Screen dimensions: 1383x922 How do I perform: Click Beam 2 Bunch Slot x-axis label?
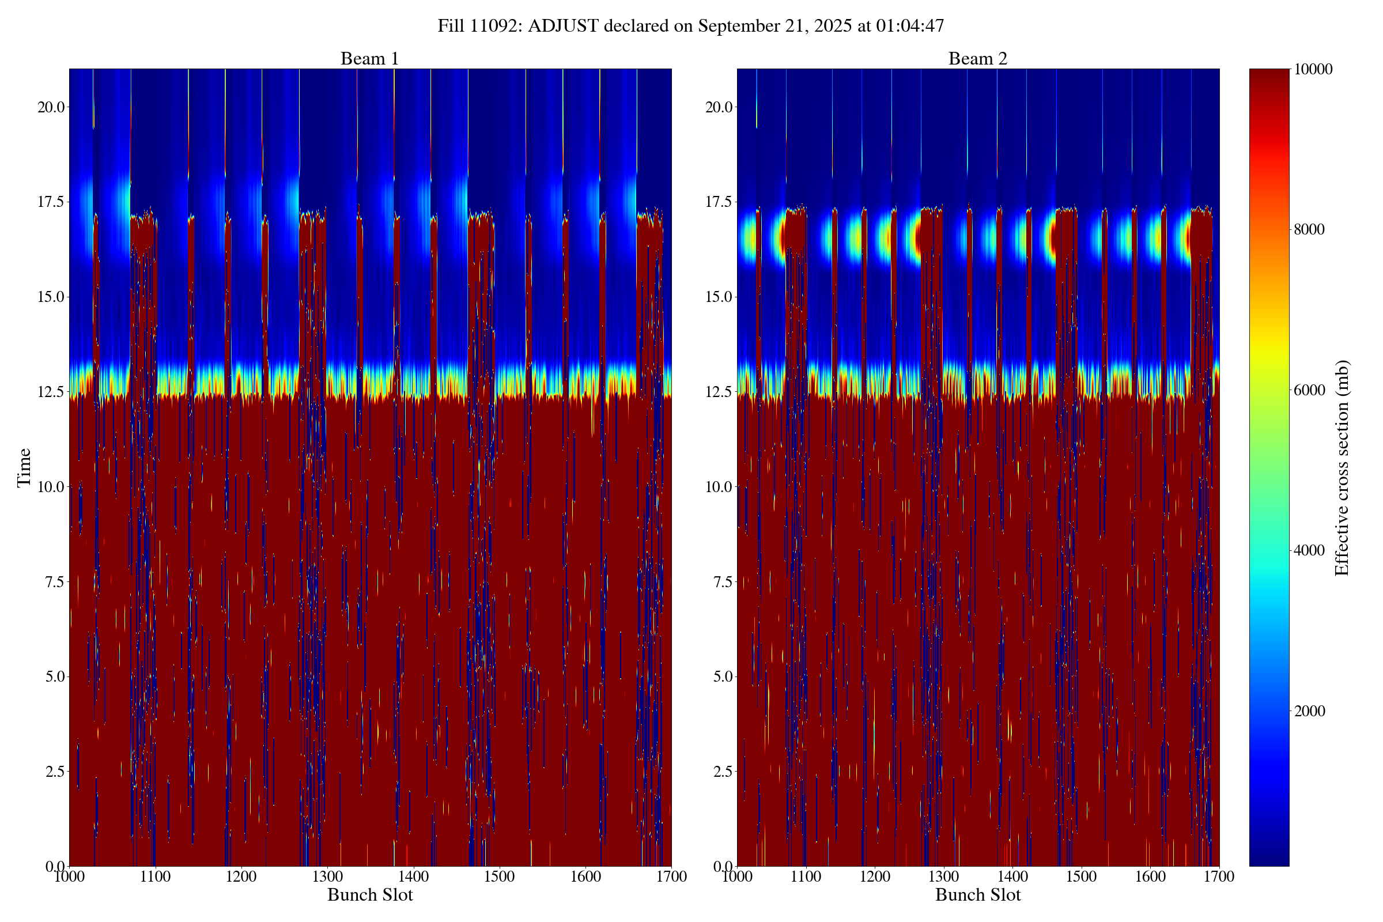[x=977, y=895]
